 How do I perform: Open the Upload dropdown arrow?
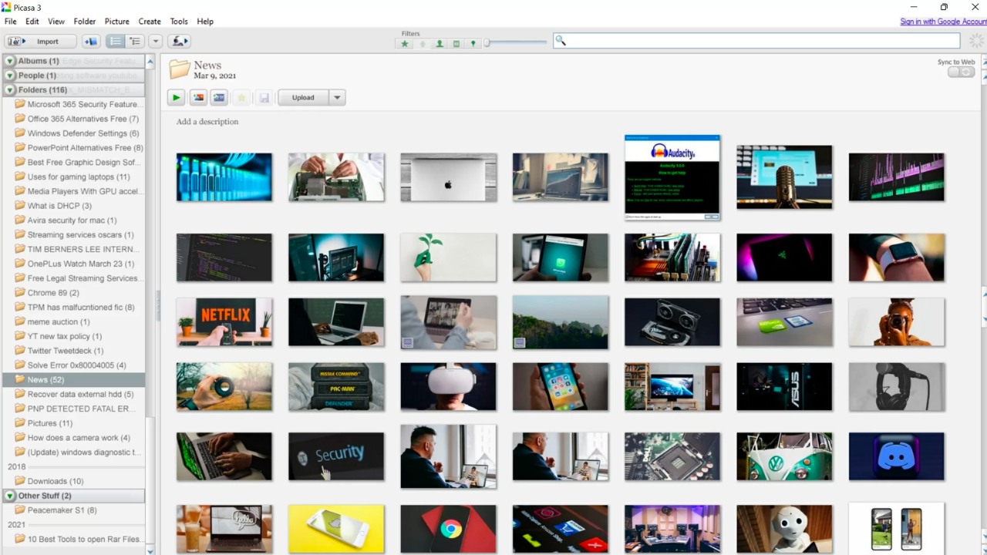337,98
